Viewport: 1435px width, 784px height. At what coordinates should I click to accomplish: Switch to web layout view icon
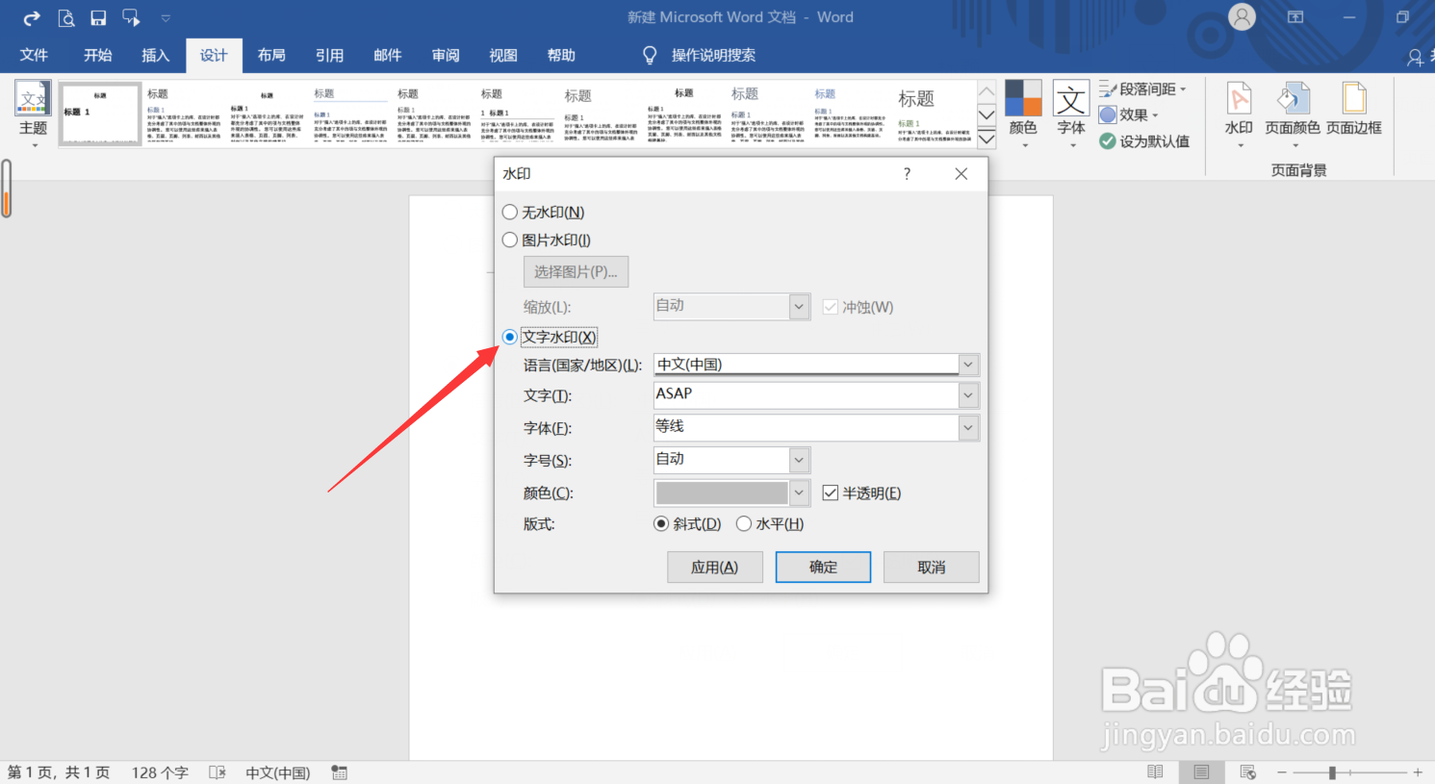tap(1248, 772)
